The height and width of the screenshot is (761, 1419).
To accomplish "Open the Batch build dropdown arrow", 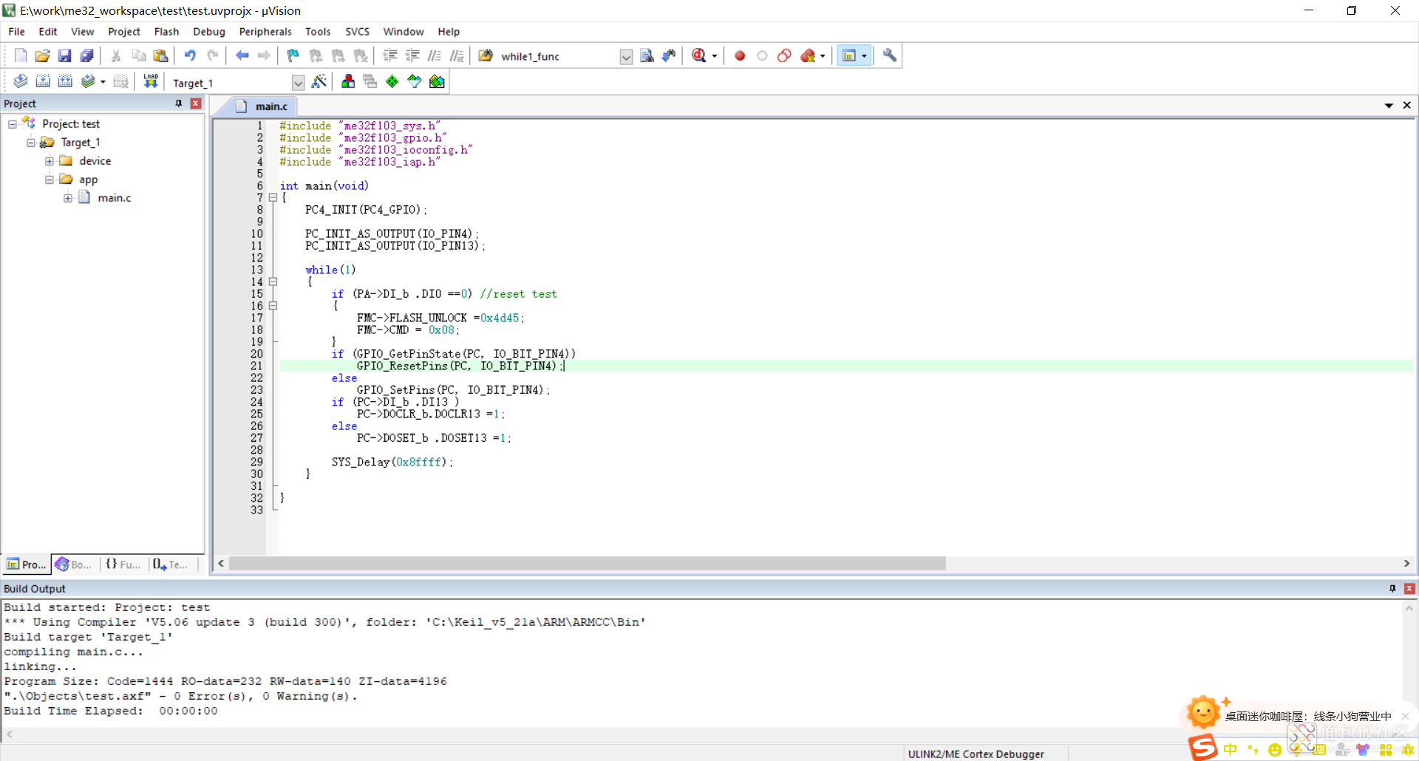I will pos(103,82).
